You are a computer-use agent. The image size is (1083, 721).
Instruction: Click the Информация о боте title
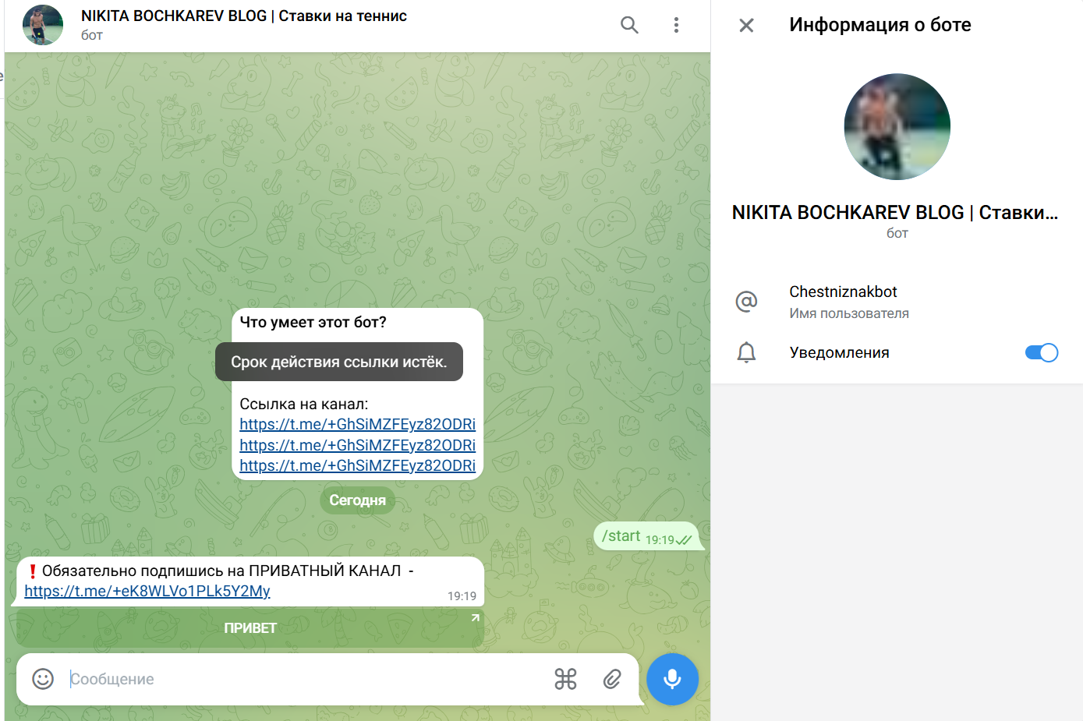(x=880, y=25)
